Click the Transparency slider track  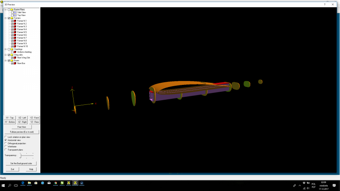pyautogui.click(x=25, y=156)
